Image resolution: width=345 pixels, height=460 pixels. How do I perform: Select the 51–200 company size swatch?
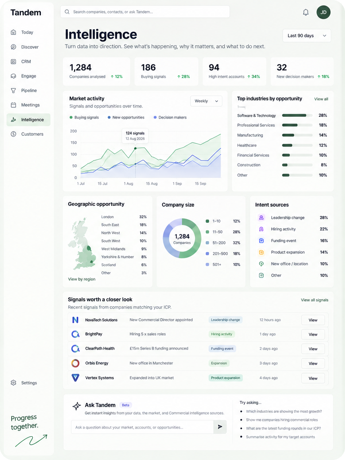tap(208, 243)
